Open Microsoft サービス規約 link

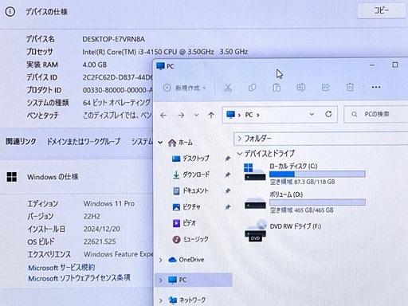pyautogui.click(x=61, y=267)
